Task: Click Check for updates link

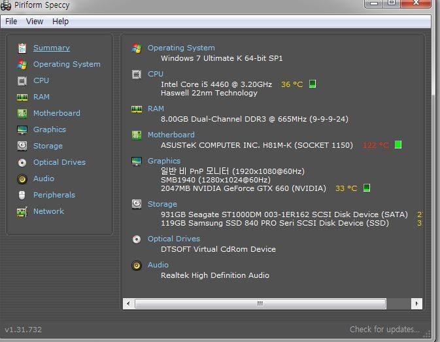Action: (384, 330)
